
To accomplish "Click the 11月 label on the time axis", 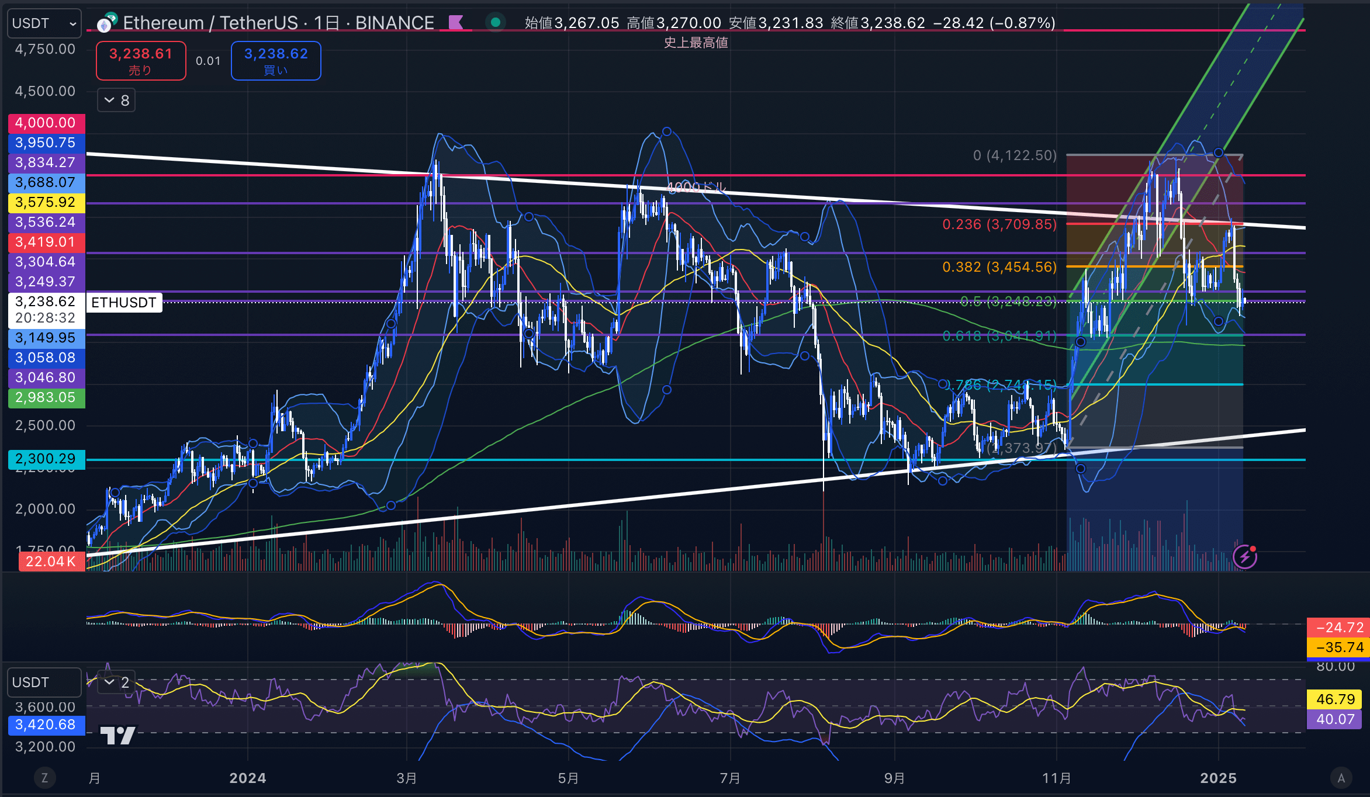I will click(x=1057, y=778).
